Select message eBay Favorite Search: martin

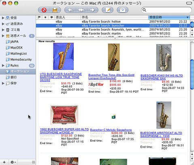(113, 34)
